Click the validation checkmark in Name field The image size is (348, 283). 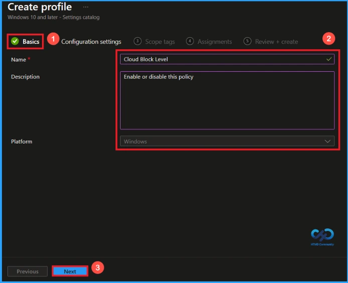click(x=329, y=59)
